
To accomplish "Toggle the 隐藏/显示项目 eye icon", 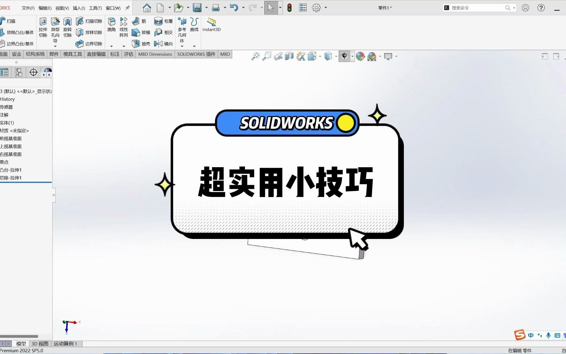I will coord(344,56).
